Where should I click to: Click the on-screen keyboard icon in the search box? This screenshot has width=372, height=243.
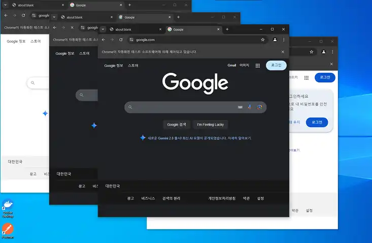pyautogui.click(x=240, y=107)
